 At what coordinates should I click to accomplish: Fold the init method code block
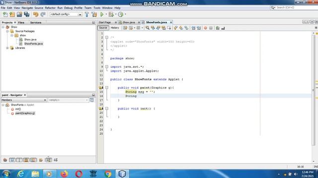point(107,109)
